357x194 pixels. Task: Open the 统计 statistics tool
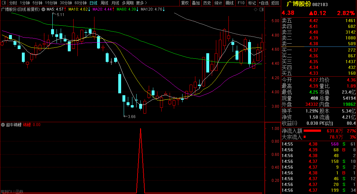[218, 3]
